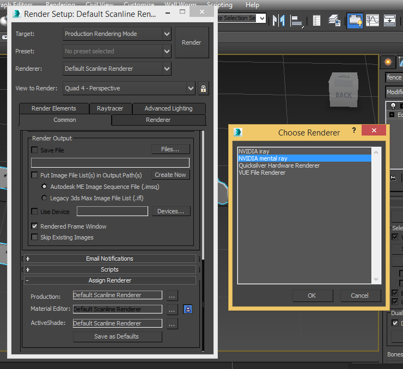The width and height of the screenshot is (403, 369).
Task: Switch to the Render Elements tab
Action: click(54, 108)
